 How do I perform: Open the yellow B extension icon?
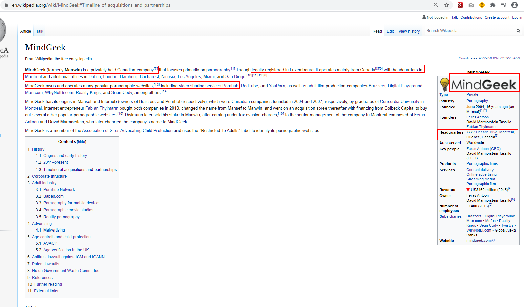482,5
